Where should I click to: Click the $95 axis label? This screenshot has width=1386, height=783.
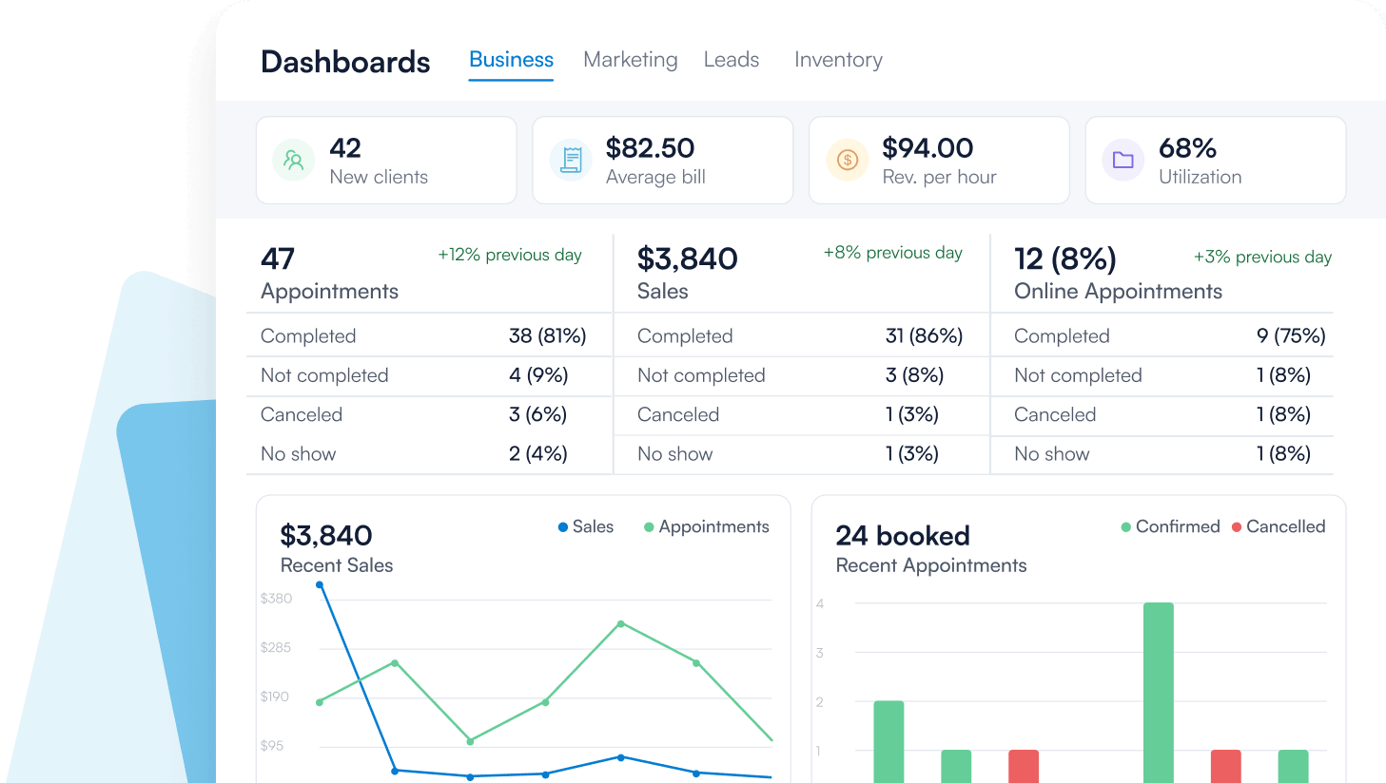tap(272, 746)
